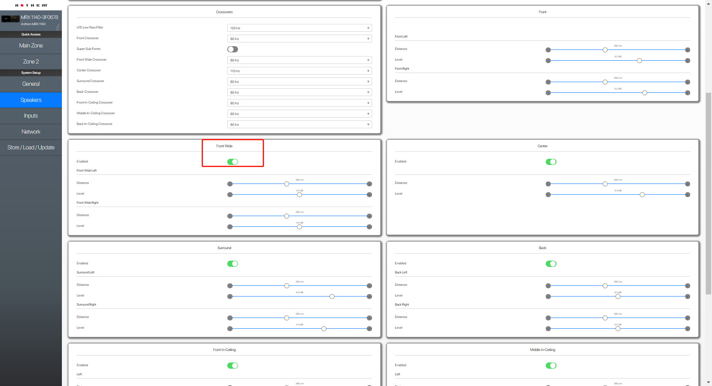Decrease Front Right Level with minus button
Screen dimensions: 712x386
[x=548, y=93]
